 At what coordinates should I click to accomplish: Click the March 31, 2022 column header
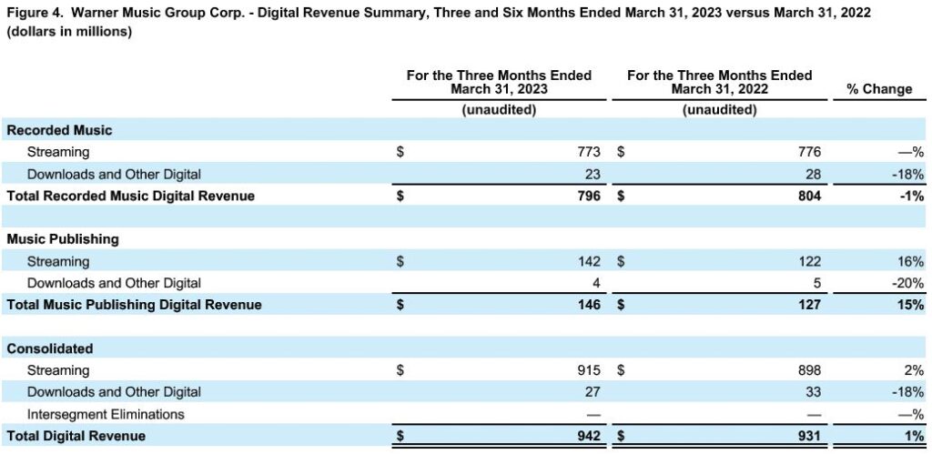point(719,83)
